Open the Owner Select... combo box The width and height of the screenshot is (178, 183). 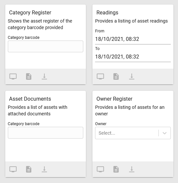pos(133,133)
